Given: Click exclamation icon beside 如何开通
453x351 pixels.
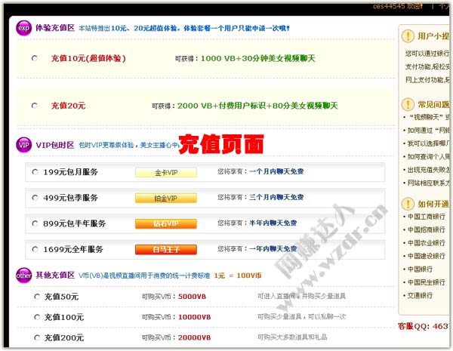Looking at the screenshot, I should click(x=408, y=204).
